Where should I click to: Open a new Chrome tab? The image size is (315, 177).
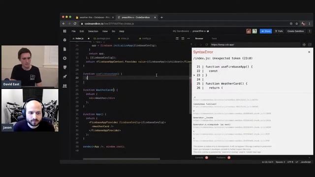[162, 18]
